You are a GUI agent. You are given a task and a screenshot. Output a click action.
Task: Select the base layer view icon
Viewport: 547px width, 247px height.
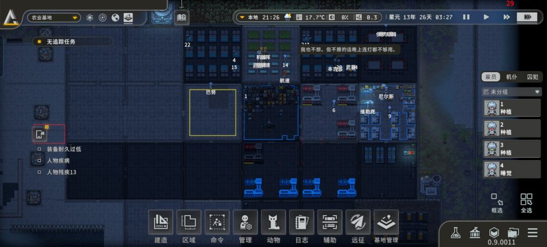pos(128,18)
